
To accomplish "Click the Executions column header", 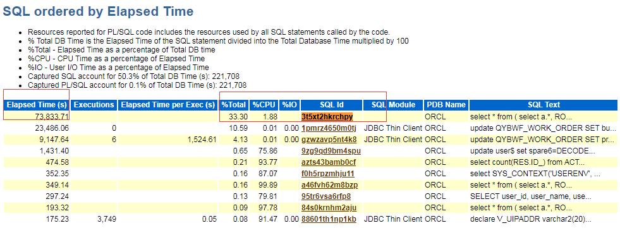I will pos(95,105).
